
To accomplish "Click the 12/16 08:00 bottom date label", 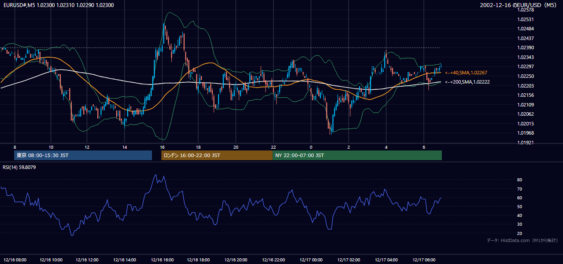I will tap(15, 260).
